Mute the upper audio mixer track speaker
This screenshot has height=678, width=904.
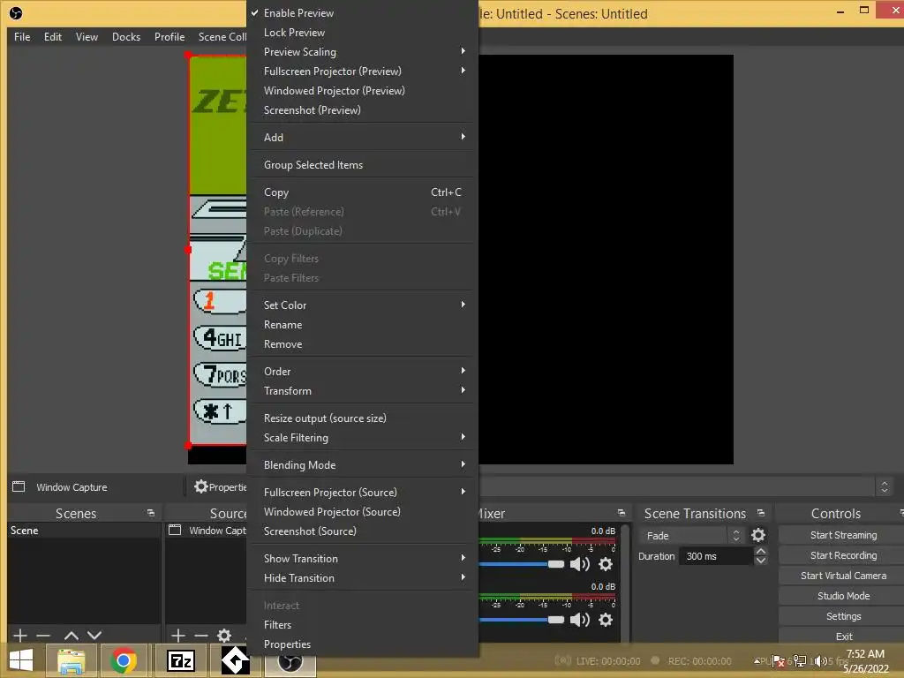point(579,564)
